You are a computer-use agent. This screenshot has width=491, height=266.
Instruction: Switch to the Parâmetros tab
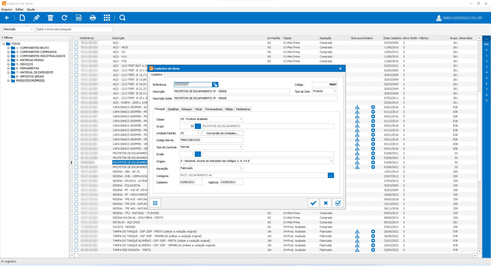243,109
